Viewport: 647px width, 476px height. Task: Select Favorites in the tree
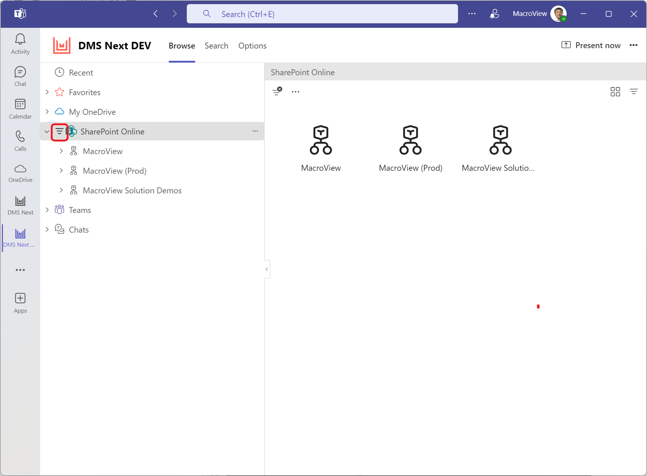[x=84, y=92]
